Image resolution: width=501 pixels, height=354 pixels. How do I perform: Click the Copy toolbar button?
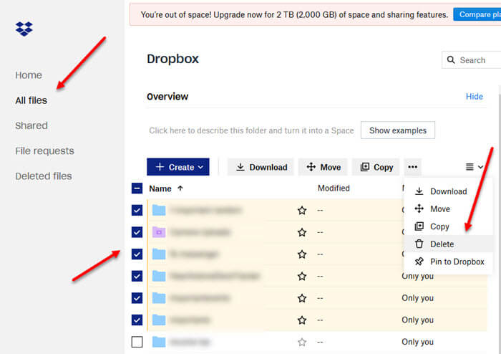[376, 167]
